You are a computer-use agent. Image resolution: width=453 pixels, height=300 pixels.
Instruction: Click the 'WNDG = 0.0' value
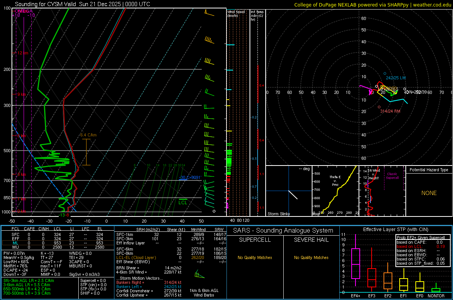(80, 253)
